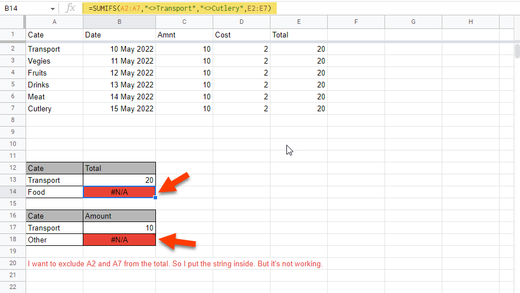
Task: Select 'Transport' cell in row 13
Action: 54,180
